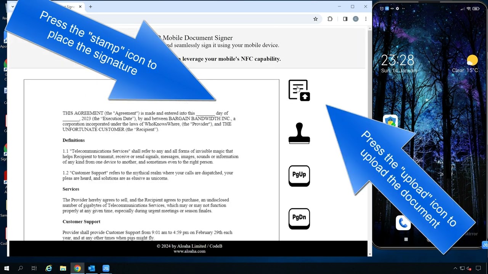Screen dimensions: 488x274
Task: Show hidden system tray icons
Action: (x=455, y=268)
